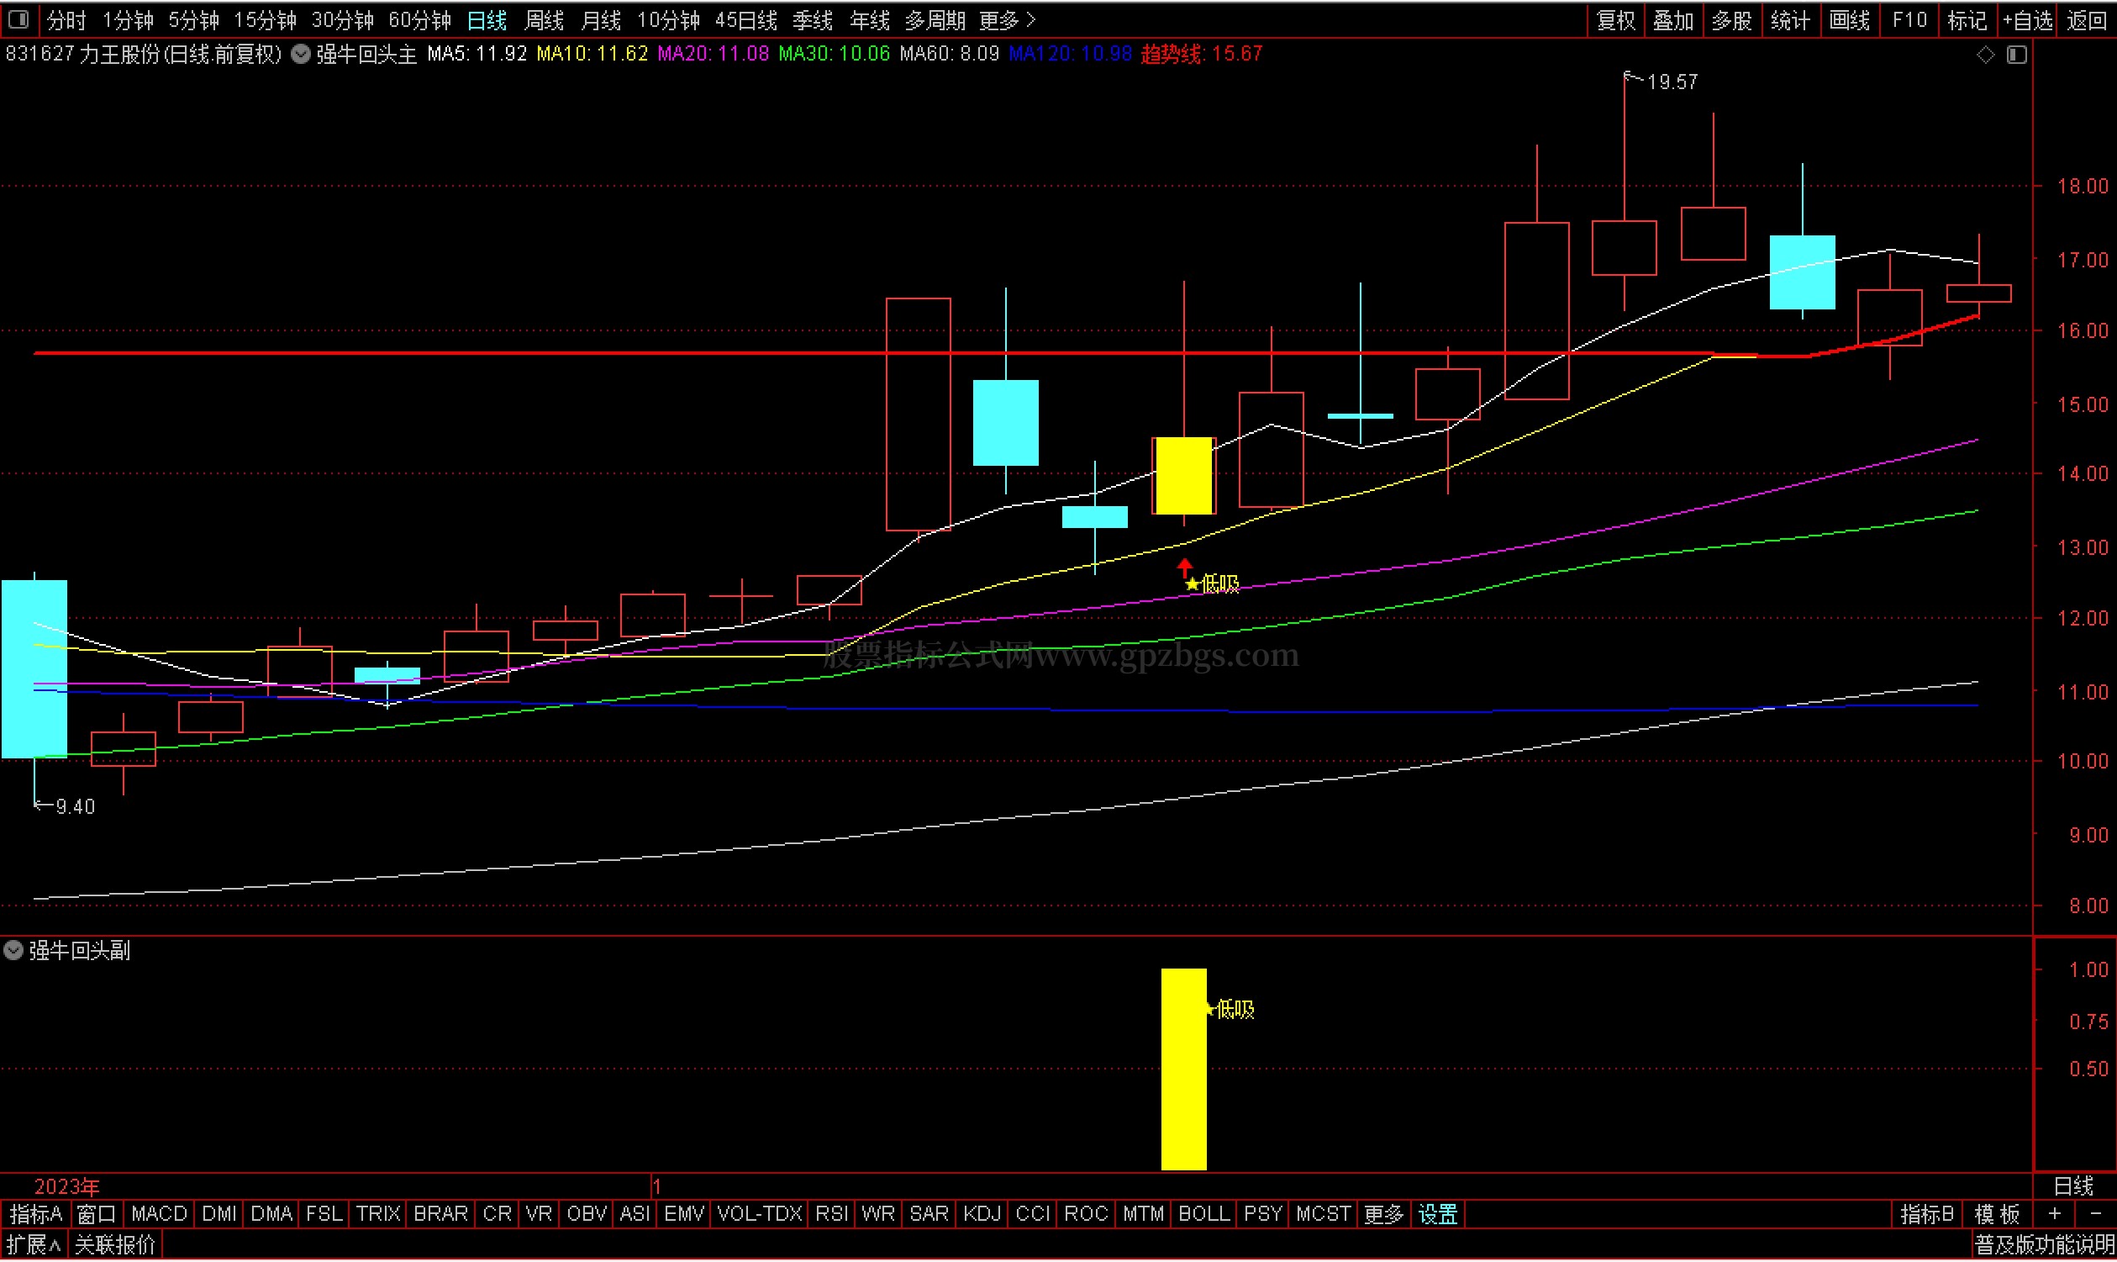
Task: Select the SAR indicator
Action: click(929, 1214)
